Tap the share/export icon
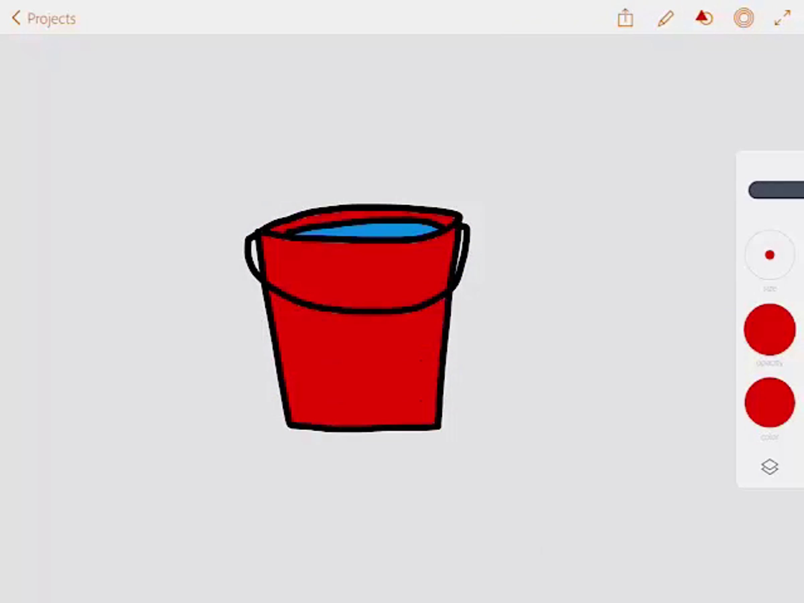Screen dimensions: 804x603 click(625, 18)
